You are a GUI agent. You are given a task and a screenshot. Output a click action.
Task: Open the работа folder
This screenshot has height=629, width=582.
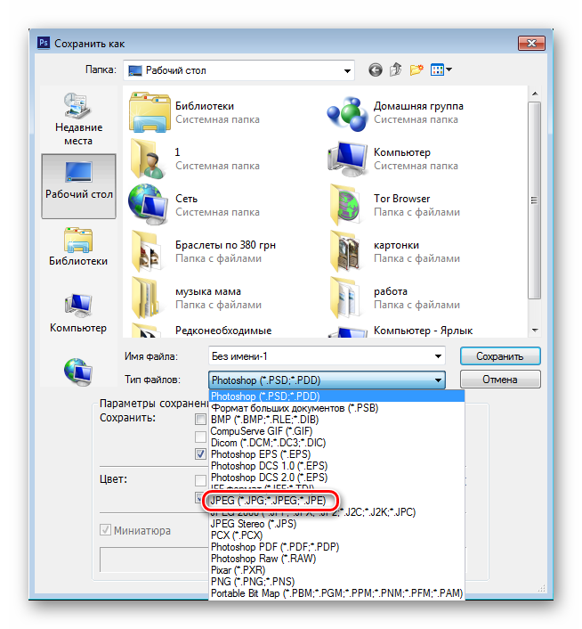(393, 298)
